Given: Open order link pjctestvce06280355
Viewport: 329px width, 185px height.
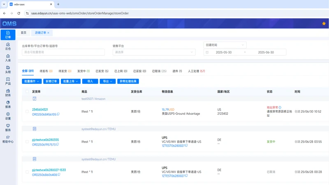Looking at the screenshot, I should click(x=45, y=140).
